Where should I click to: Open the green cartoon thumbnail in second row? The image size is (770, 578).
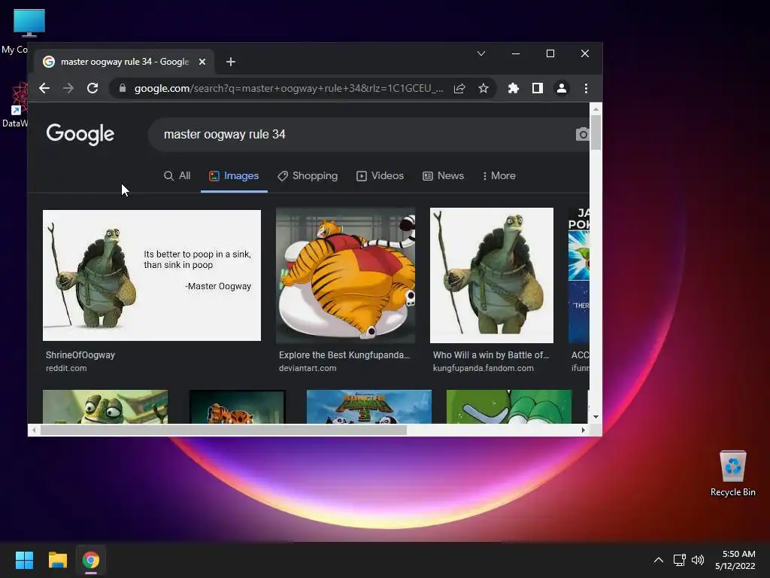[x=509, y=406]
